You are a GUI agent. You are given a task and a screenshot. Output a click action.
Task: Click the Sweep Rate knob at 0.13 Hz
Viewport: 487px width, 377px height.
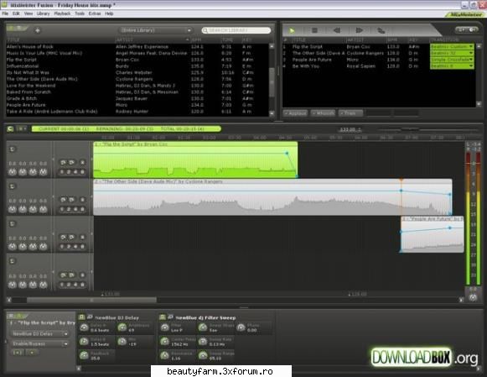coord(203,342)
